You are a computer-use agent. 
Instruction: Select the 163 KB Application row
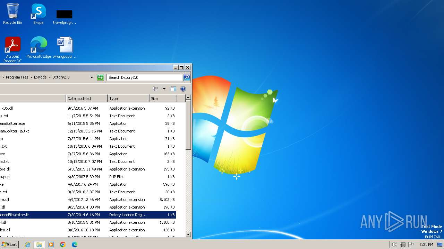pyautogui.click(x=88, y=154)
